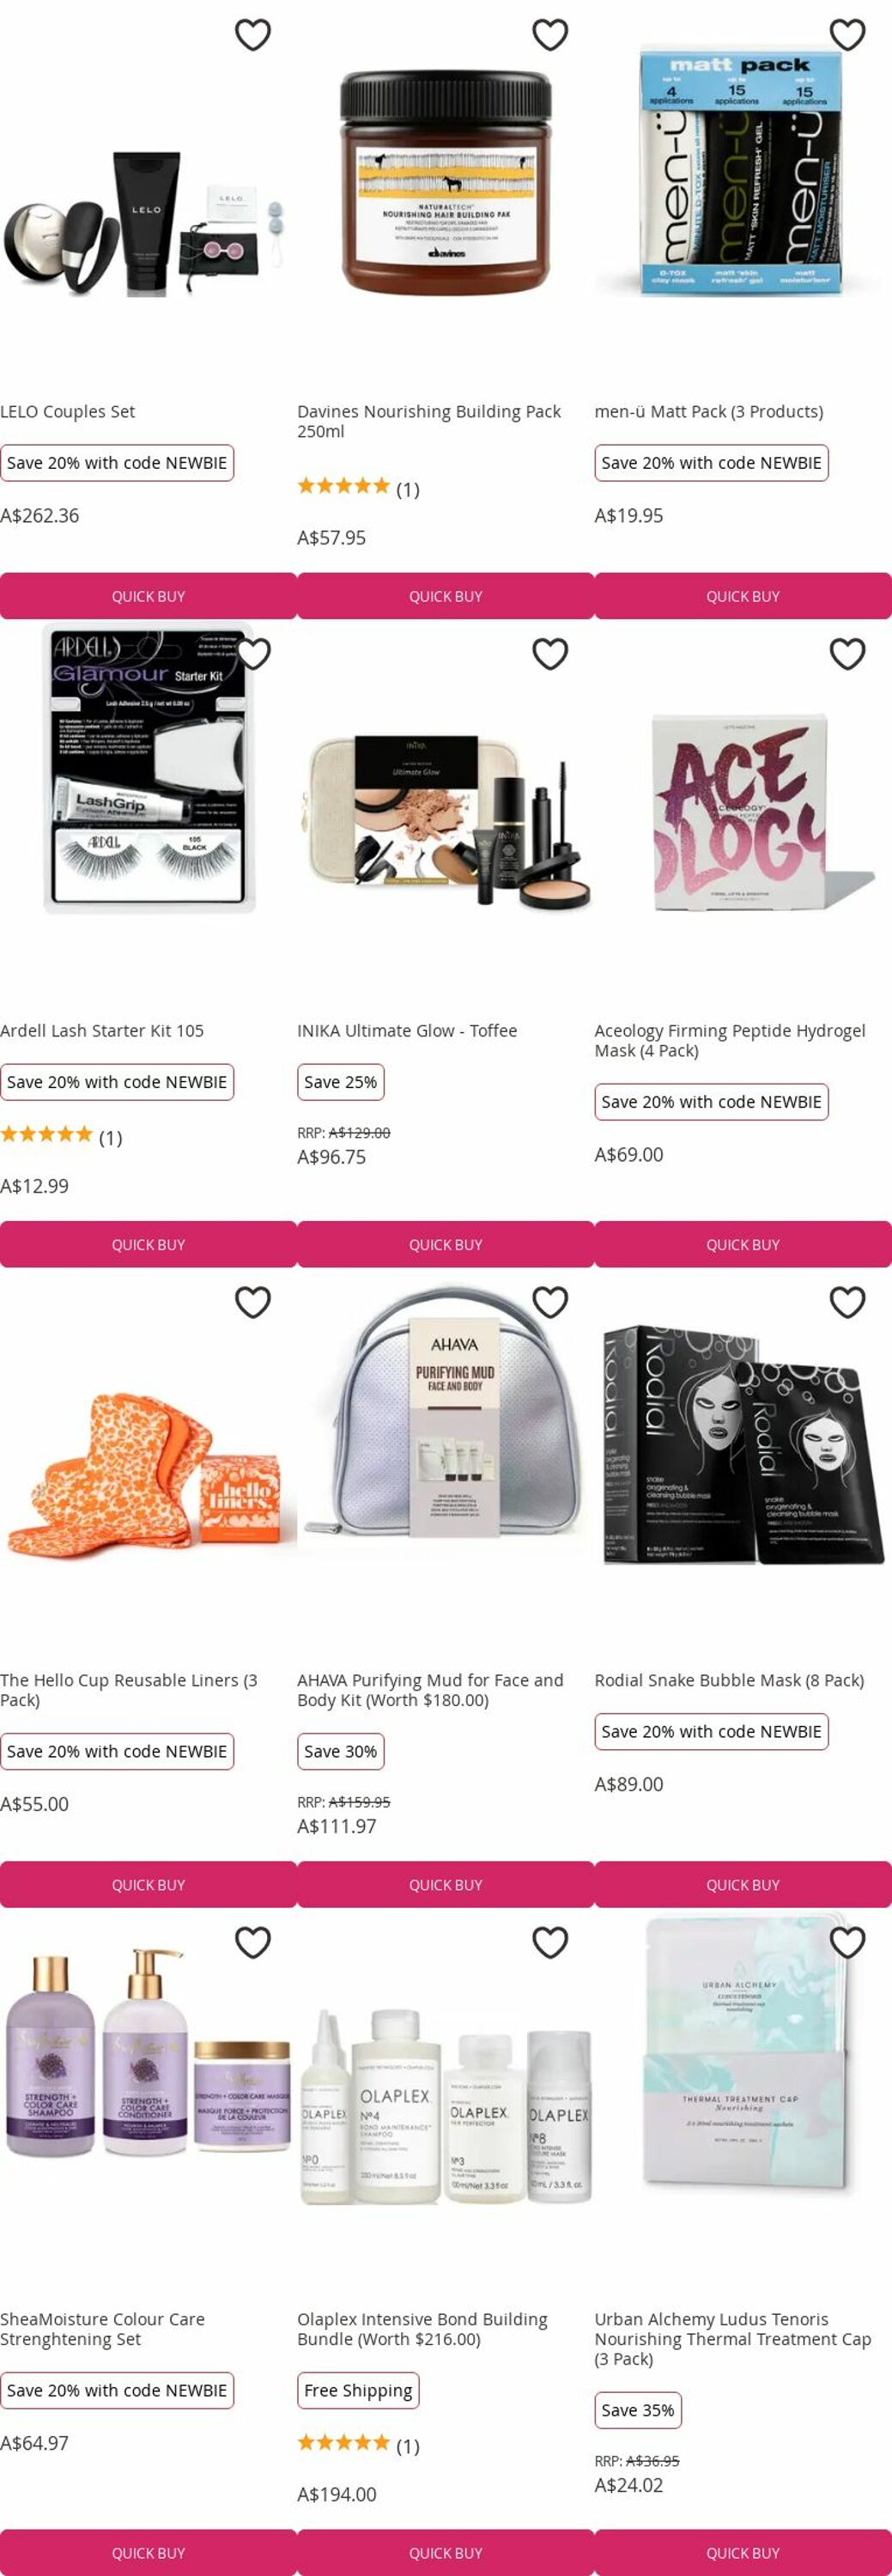Image resolution: width=892 pixels, height=2576 pixels.
Task: Click the Free Shipping badge on Olaplex
Action: point(358,2389)
